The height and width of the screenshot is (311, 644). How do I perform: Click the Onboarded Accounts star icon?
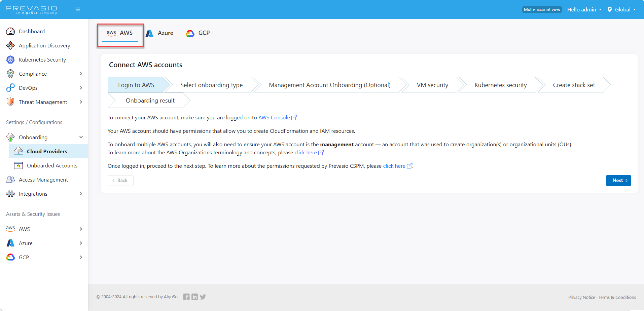click(x=19, y=165)
